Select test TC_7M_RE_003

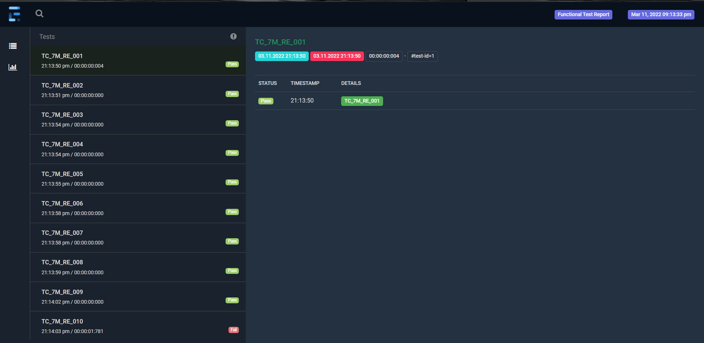[x=138, y=119]
